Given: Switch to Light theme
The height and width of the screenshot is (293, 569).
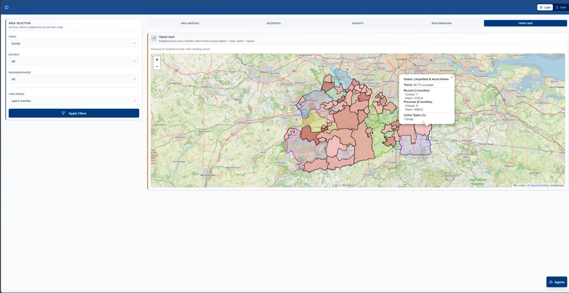Looking at the screenshot, I should [545, 7].
